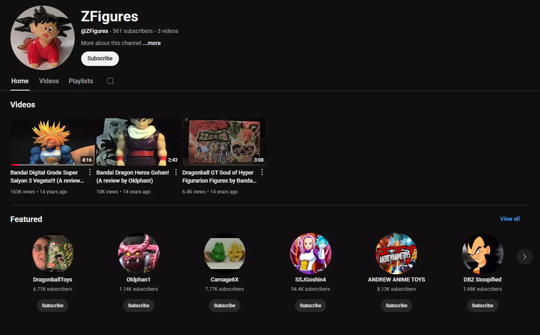Open options menu for Soul of Hyper Figurarion video
The image size is (540, 335).
262,173
